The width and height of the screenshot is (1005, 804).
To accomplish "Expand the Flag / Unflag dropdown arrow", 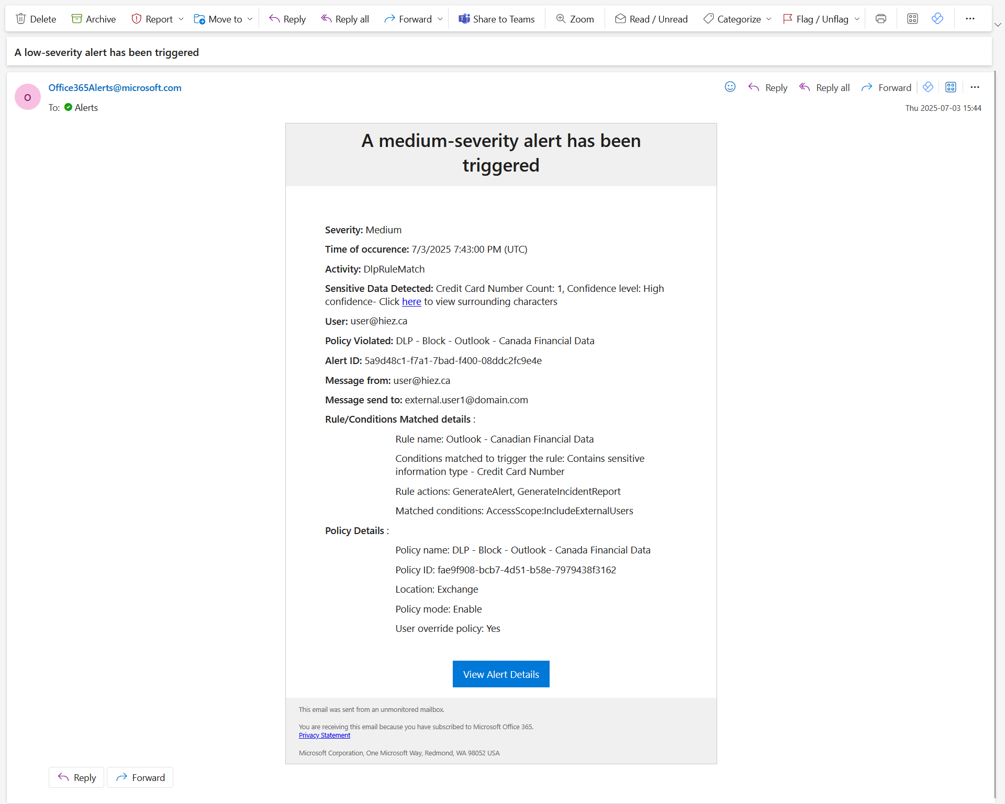I will pyautogui.click(x=857, y=19).
